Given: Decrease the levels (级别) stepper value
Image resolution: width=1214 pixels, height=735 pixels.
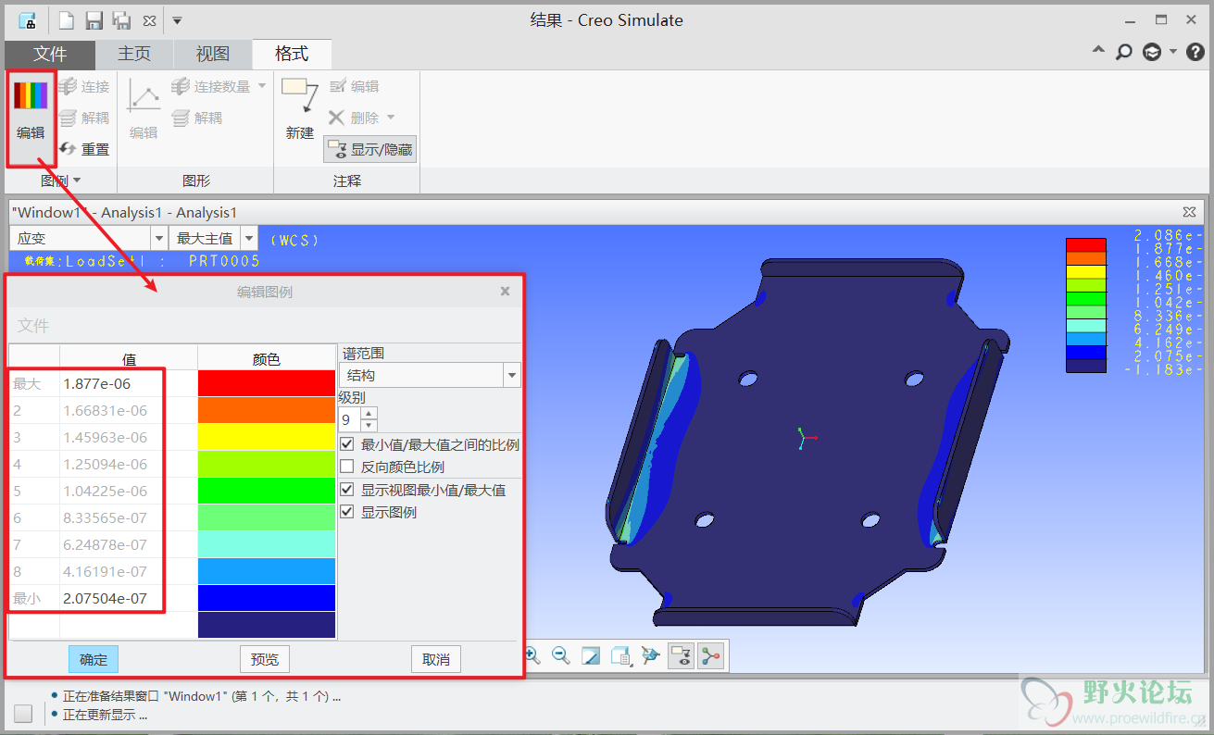Looking at the screenshot, I should click(x=369, y=425).
